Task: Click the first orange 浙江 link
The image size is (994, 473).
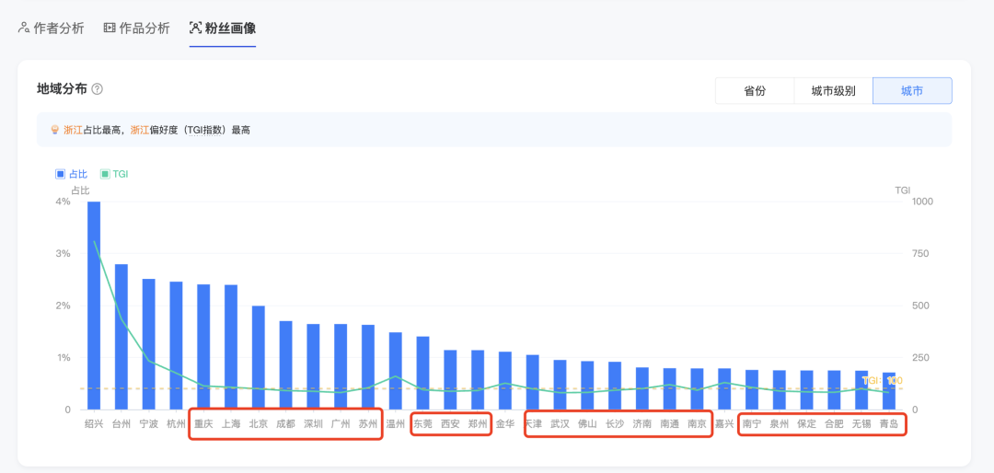Action: pyautogui.click(x=73, y=131)
